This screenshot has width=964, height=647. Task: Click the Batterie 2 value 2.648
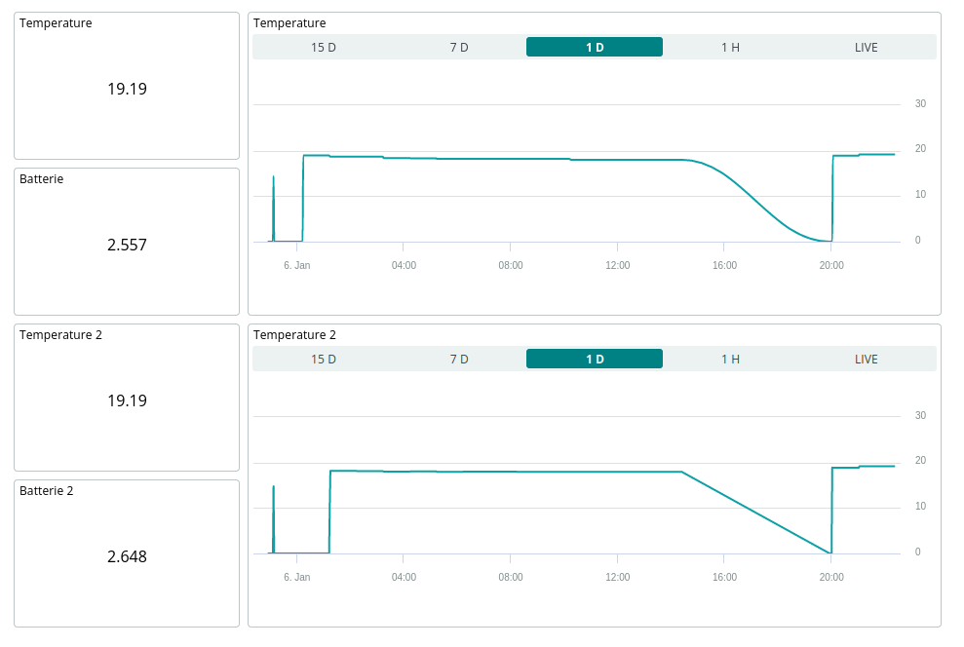click(x=128, y=556)
